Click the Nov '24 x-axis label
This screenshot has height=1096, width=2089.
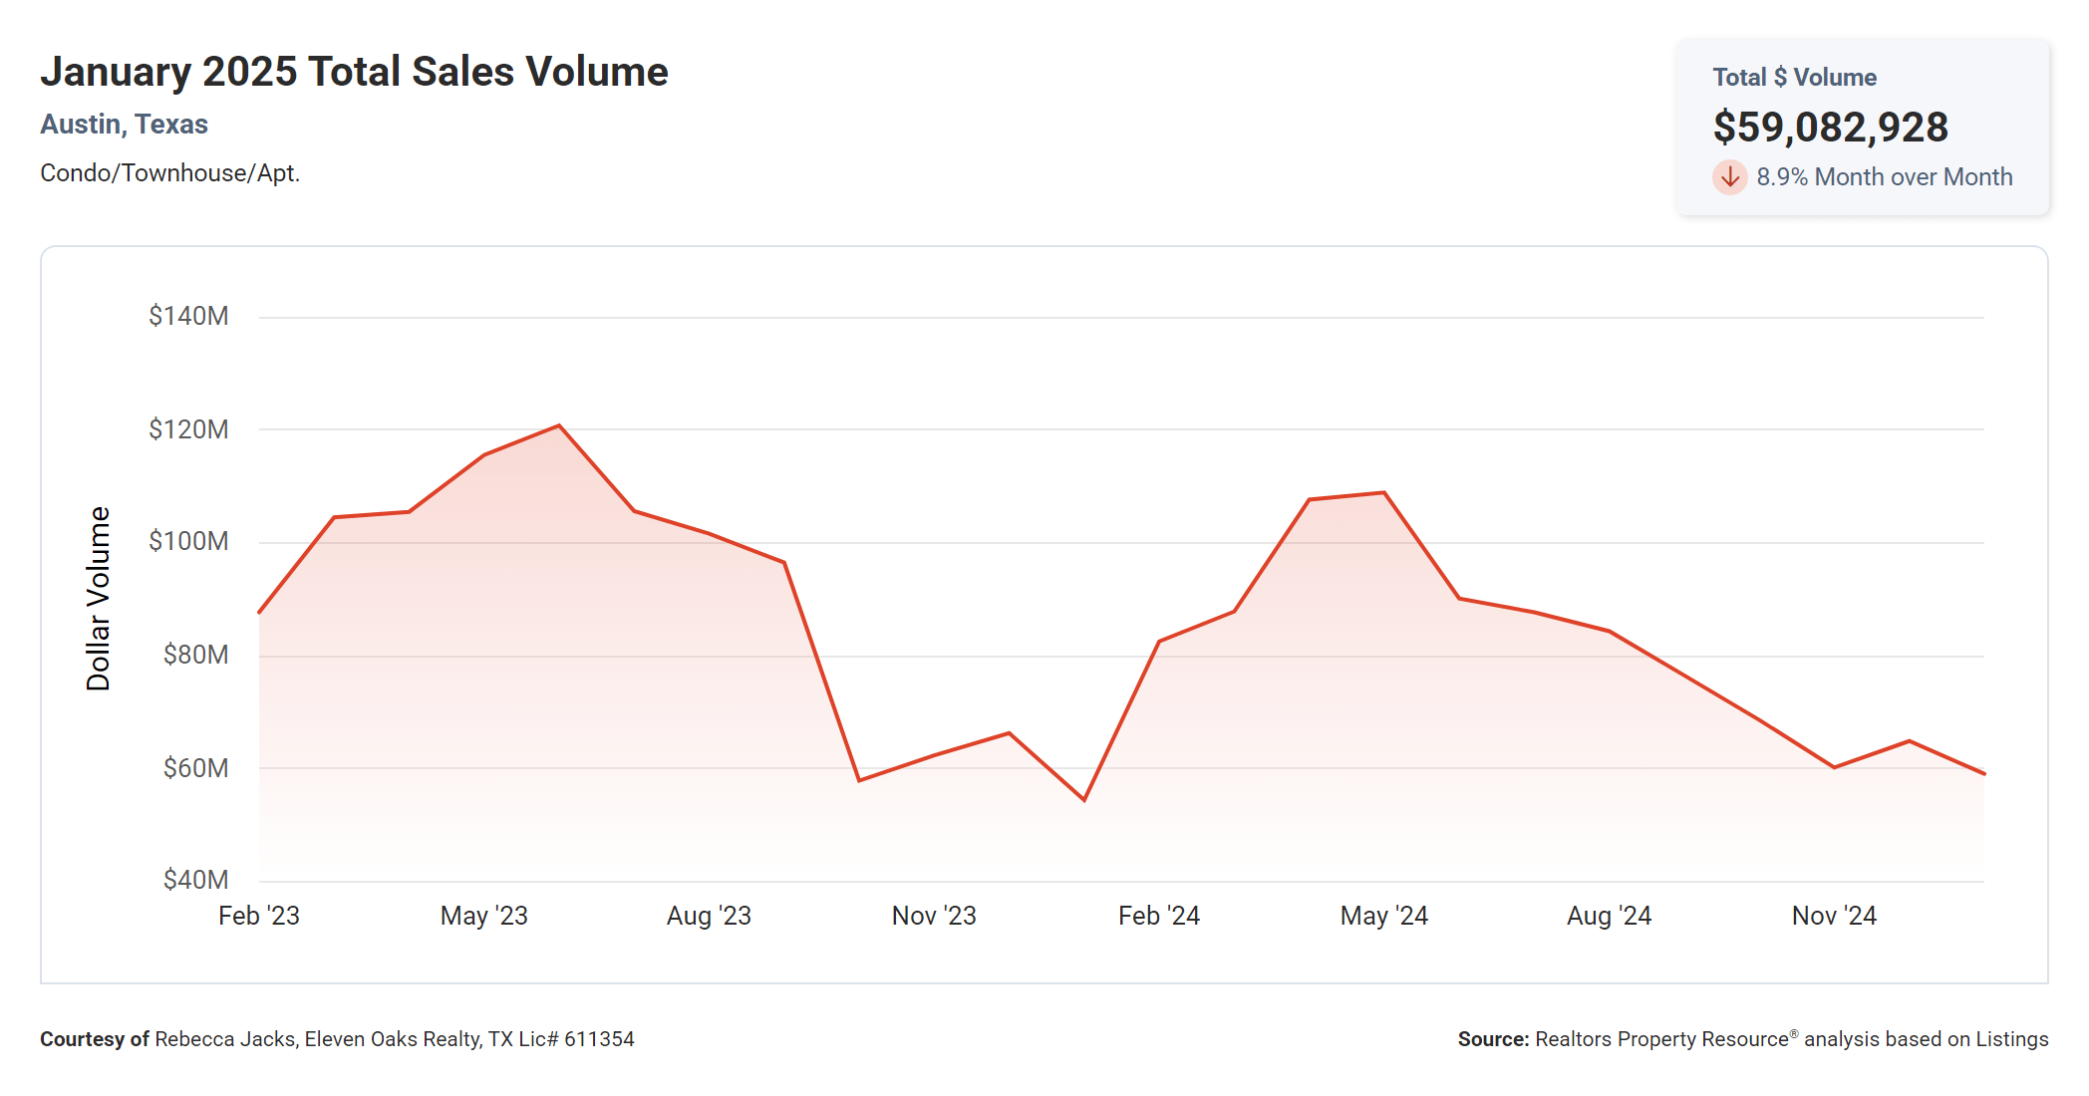1834,916
